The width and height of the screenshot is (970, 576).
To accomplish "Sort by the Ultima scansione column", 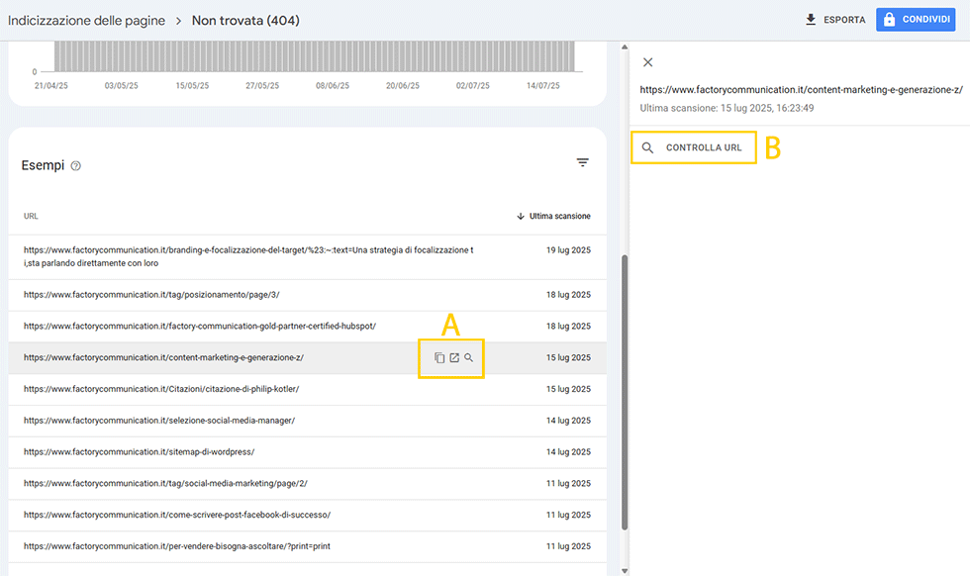I will click(553, 216).
